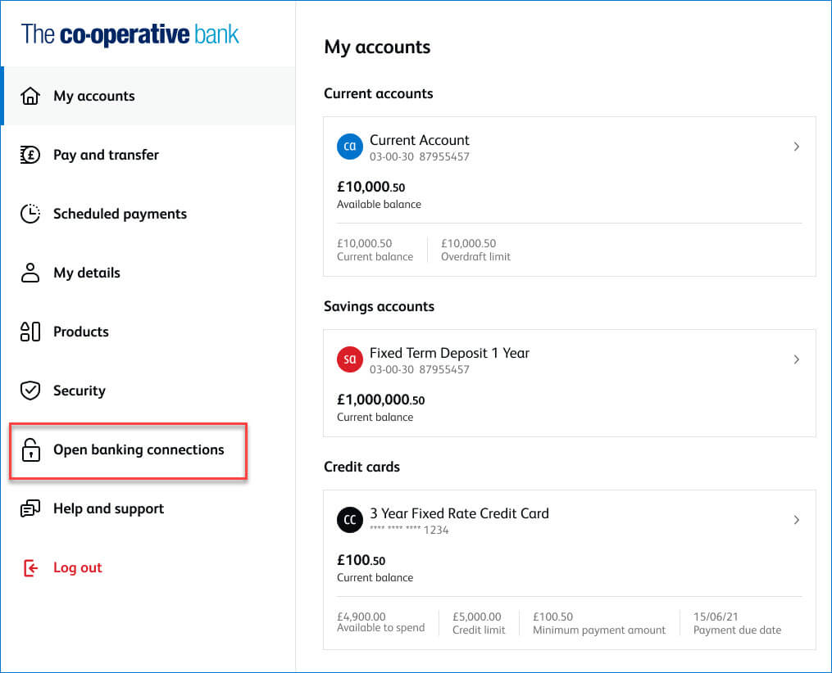This screenshot has height=673, width=832.
Task: Click the Overdraft limit label
Action: click(475, 256)
